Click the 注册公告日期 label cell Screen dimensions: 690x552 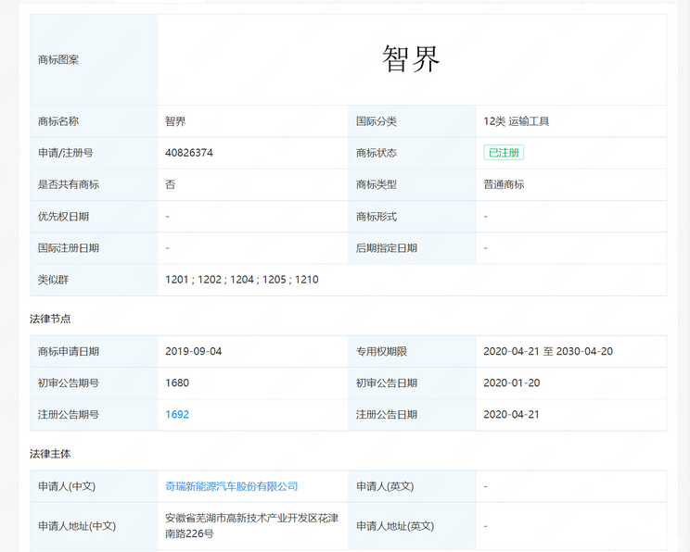[x=387, y=415]
